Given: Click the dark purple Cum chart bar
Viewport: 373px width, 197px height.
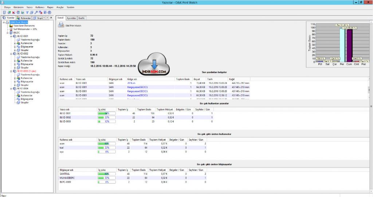Looking at the screenshot, I should point(349,46).
